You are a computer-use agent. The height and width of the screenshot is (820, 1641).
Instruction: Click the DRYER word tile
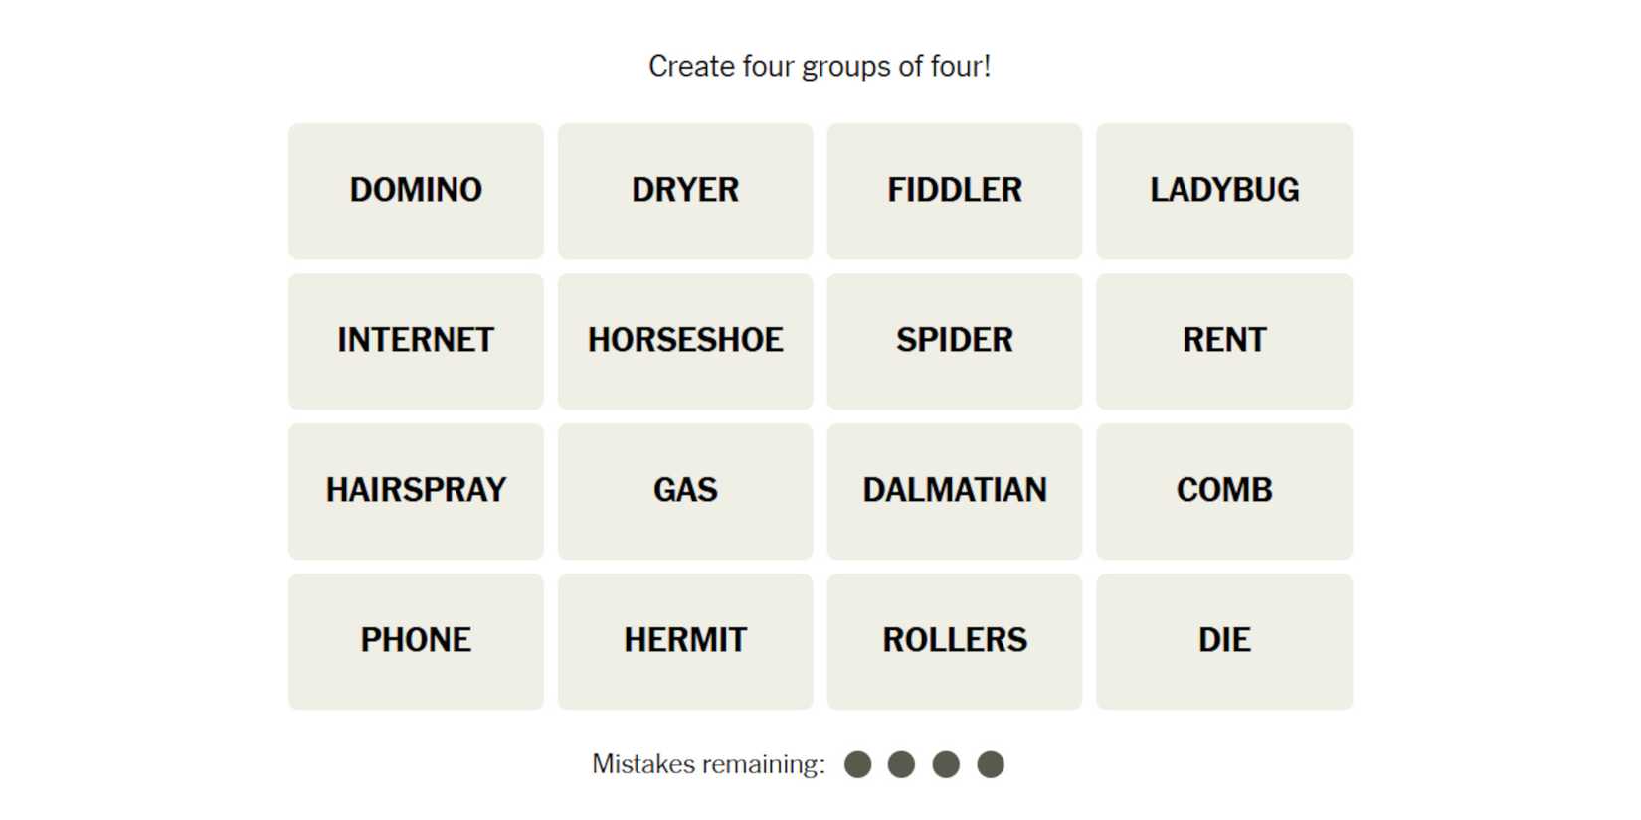(x=685, y=191)
